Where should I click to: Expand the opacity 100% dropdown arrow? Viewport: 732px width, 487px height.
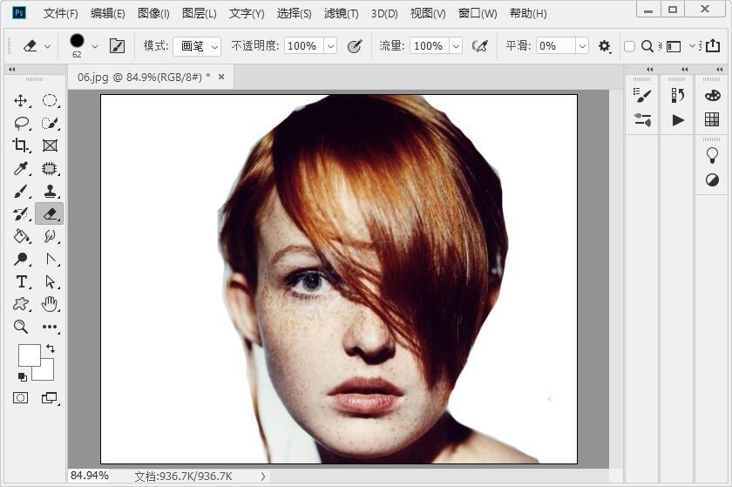coord(330,45)
